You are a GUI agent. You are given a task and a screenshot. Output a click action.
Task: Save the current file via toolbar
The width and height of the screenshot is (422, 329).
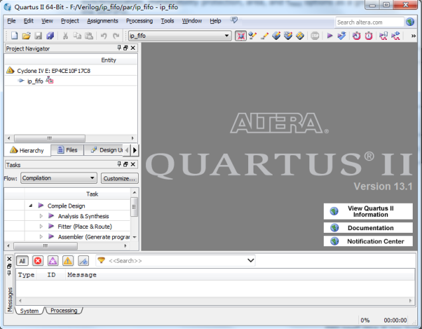(x=38, y=36)
